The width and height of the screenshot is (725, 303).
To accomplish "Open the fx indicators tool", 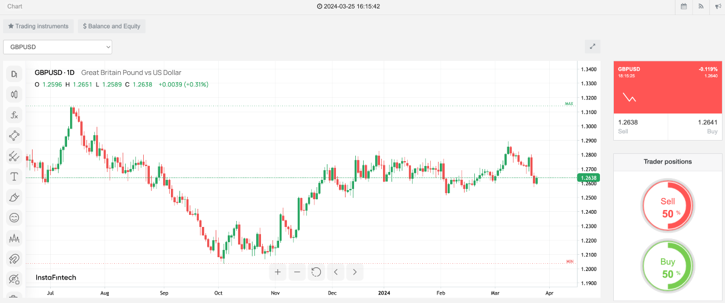I will 14,115.
